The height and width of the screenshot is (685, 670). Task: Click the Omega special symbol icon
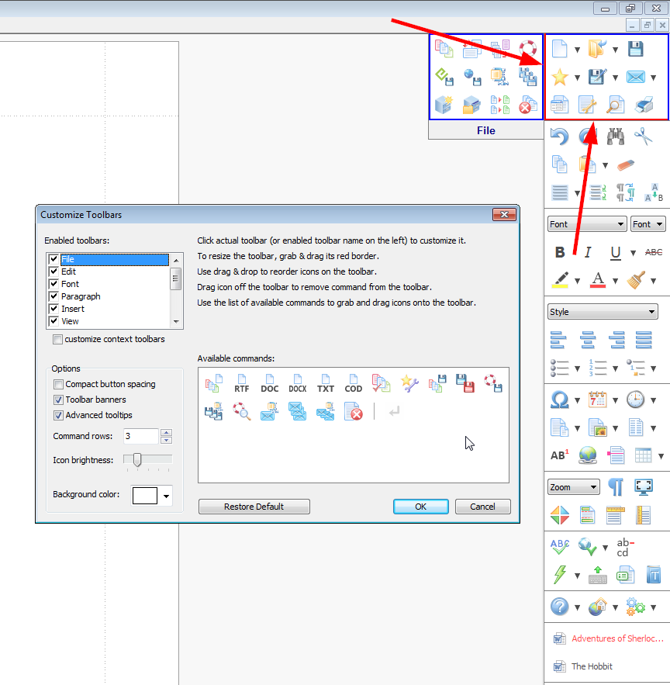click(x=560, y=400)
